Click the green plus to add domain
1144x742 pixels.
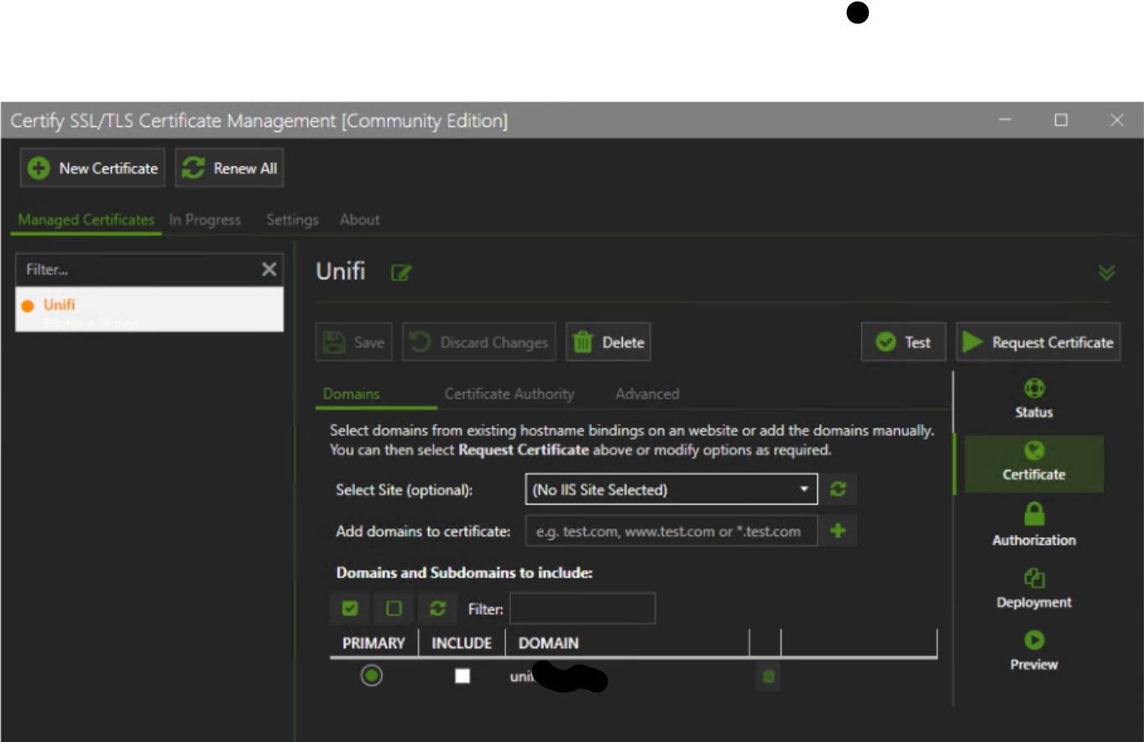[x=838, y=531]
